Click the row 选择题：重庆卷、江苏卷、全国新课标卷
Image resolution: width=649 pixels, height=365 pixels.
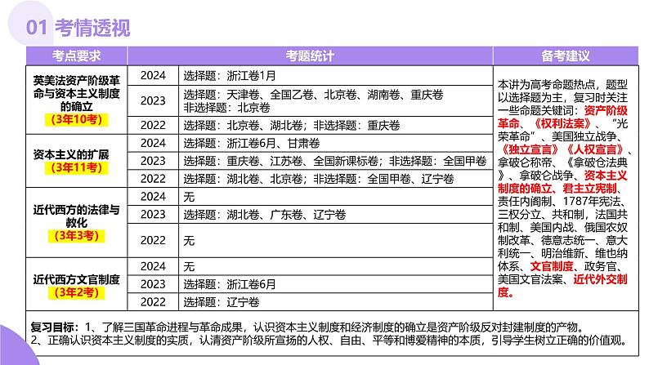coord(336,161)
